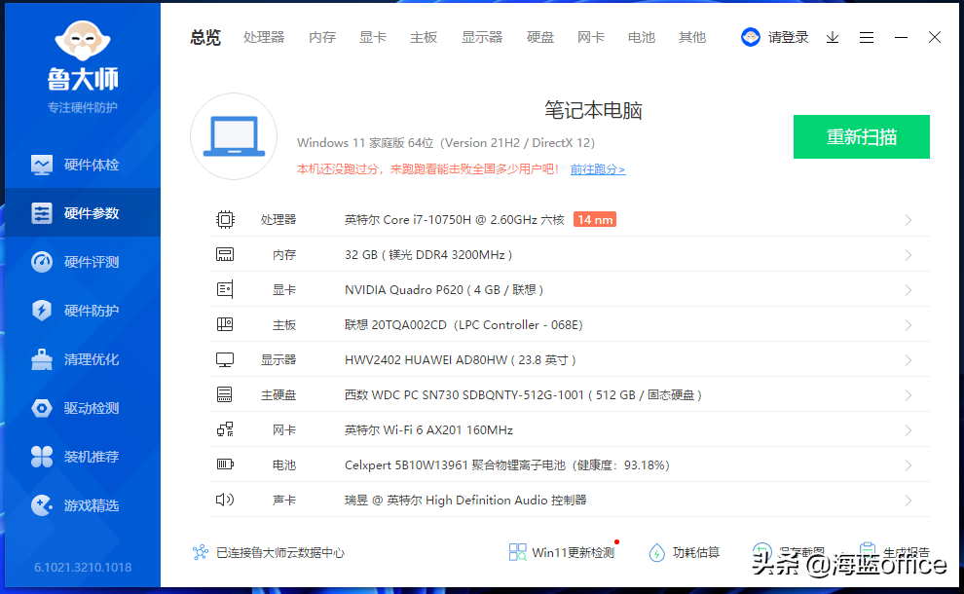Expand the 显示器 row chevron
This screenshot has width=964, height=594.
click(x=908, y=360)
